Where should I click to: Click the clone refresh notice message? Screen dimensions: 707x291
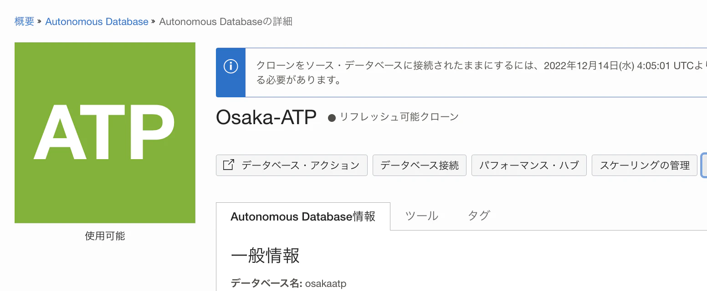pos(481,73)
